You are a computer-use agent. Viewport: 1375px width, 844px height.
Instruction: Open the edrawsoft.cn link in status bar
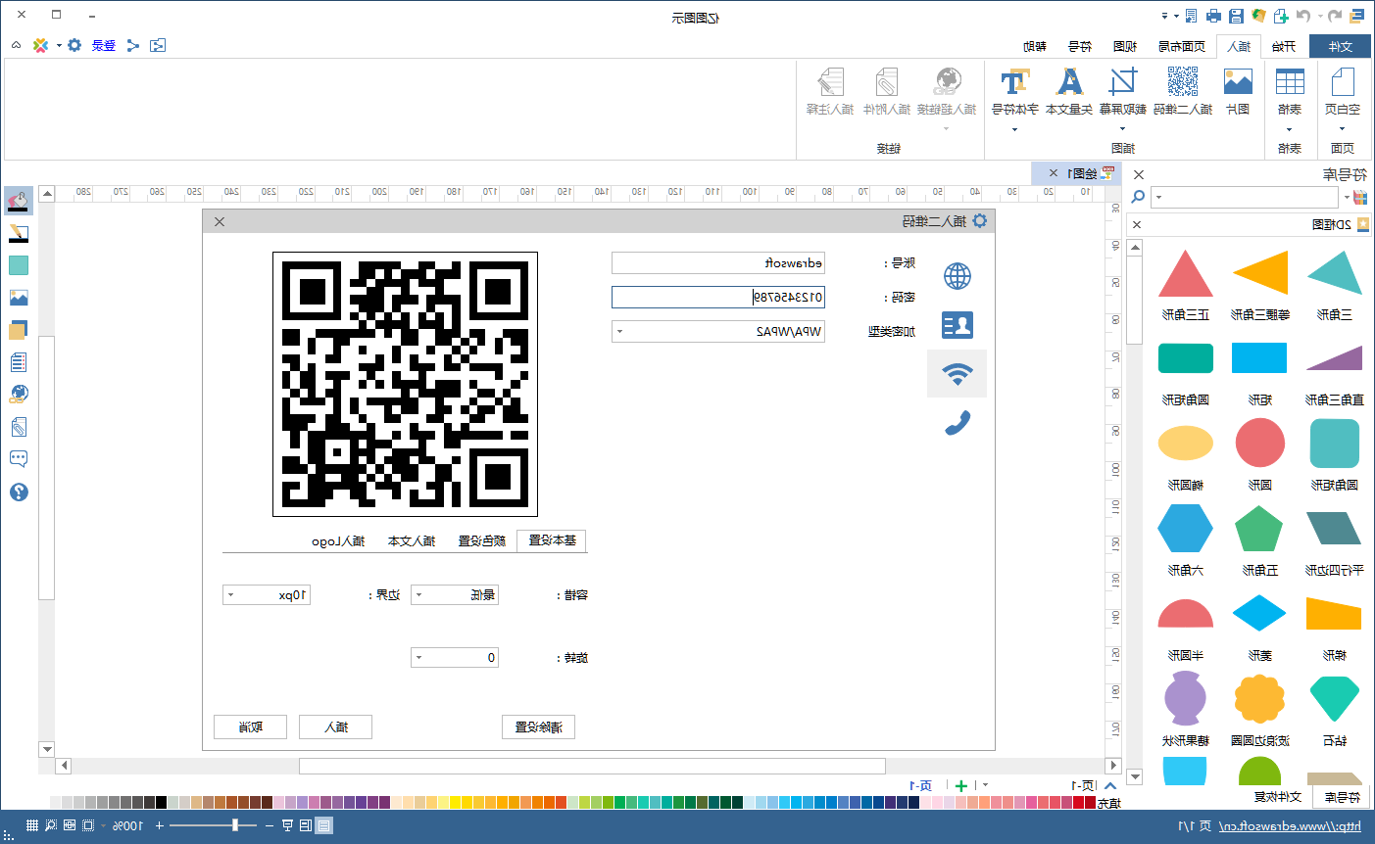[1290, 826]
